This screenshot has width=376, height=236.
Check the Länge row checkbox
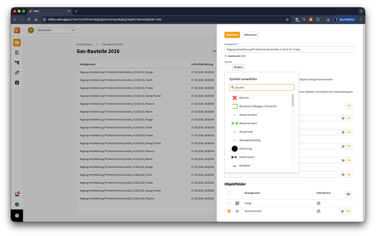(229, 203)
